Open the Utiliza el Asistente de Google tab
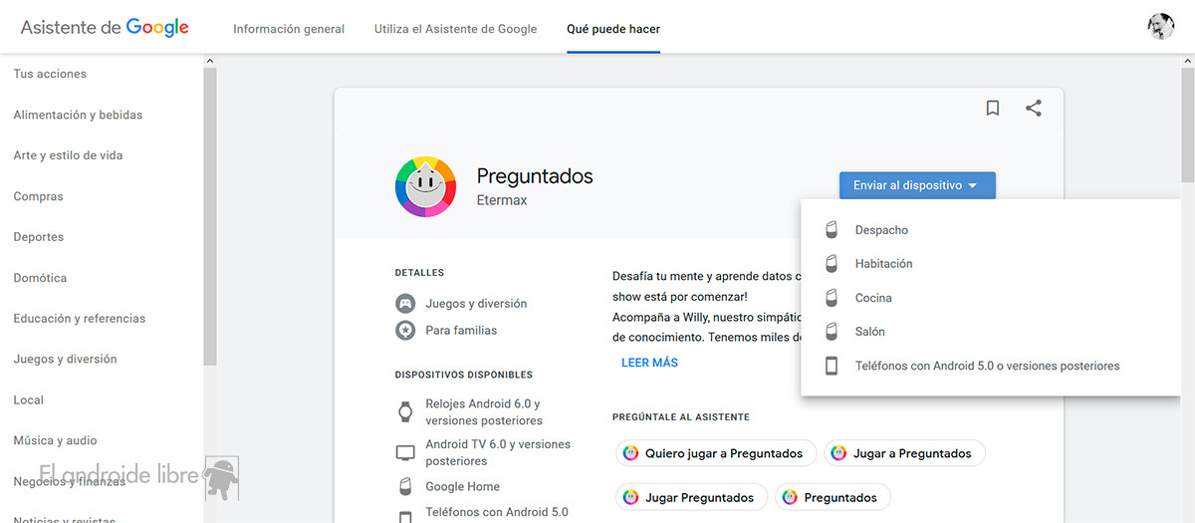 (455, 29)
